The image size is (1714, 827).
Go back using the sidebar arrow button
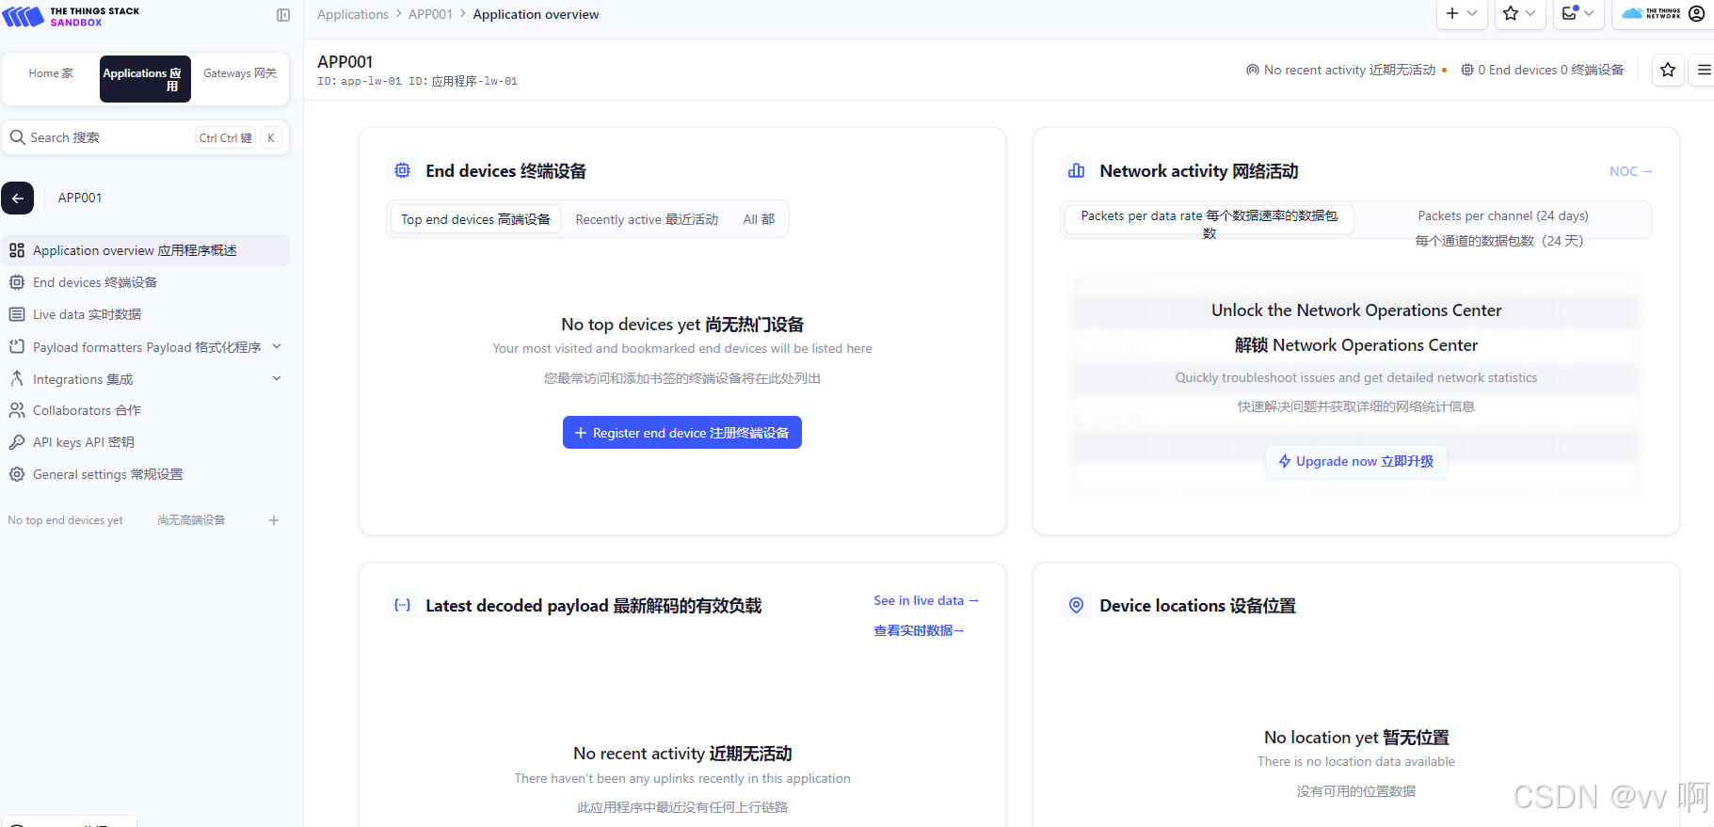tap(18, 199)
